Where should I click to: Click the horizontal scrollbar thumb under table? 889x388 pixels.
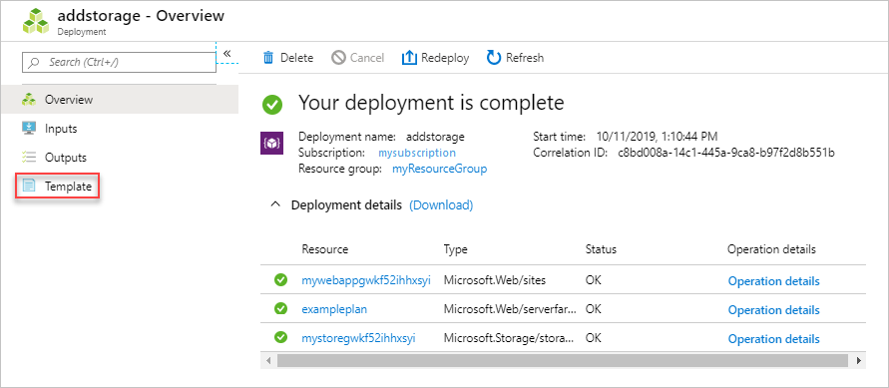(x=562, y=360)
